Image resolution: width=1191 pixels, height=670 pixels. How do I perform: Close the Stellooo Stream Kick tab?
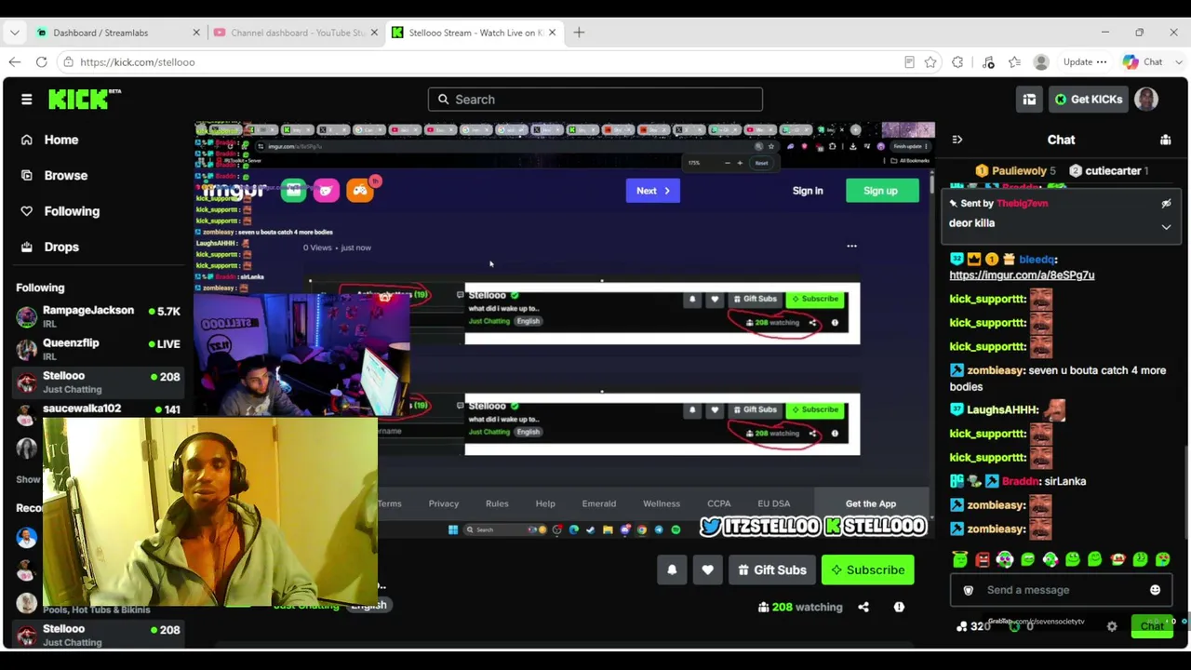point(552,33)
